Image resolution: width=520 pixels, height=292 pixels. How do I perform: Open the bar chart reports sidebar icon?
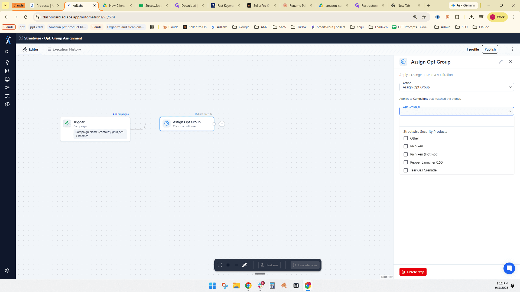[7, 71]
